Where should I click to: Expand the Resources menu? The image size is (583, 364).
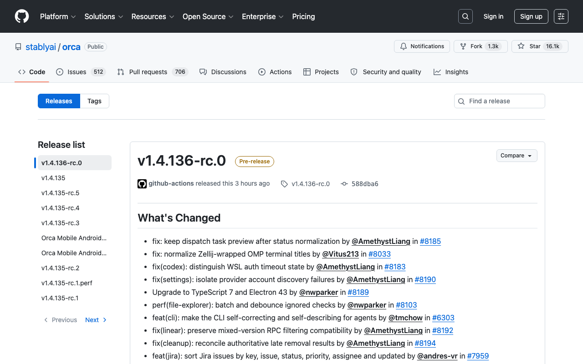[153, 16]
